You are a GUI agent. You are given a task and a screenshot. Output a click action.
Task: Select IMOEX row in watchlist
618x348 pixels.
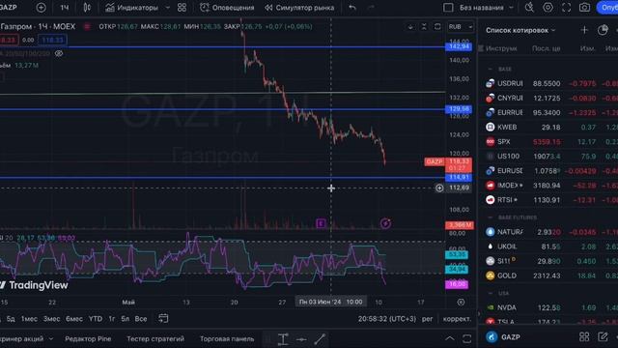click(548, 186)
